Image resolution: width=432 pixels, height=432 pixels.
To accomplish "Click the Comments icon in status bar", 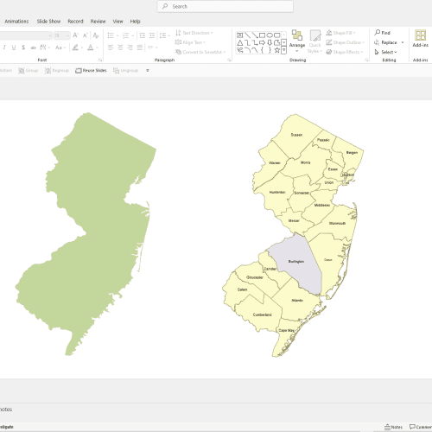I will point(420,427).
